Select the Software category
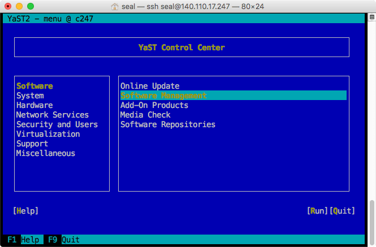Screen dimensions: 376x247 [34, 86]
